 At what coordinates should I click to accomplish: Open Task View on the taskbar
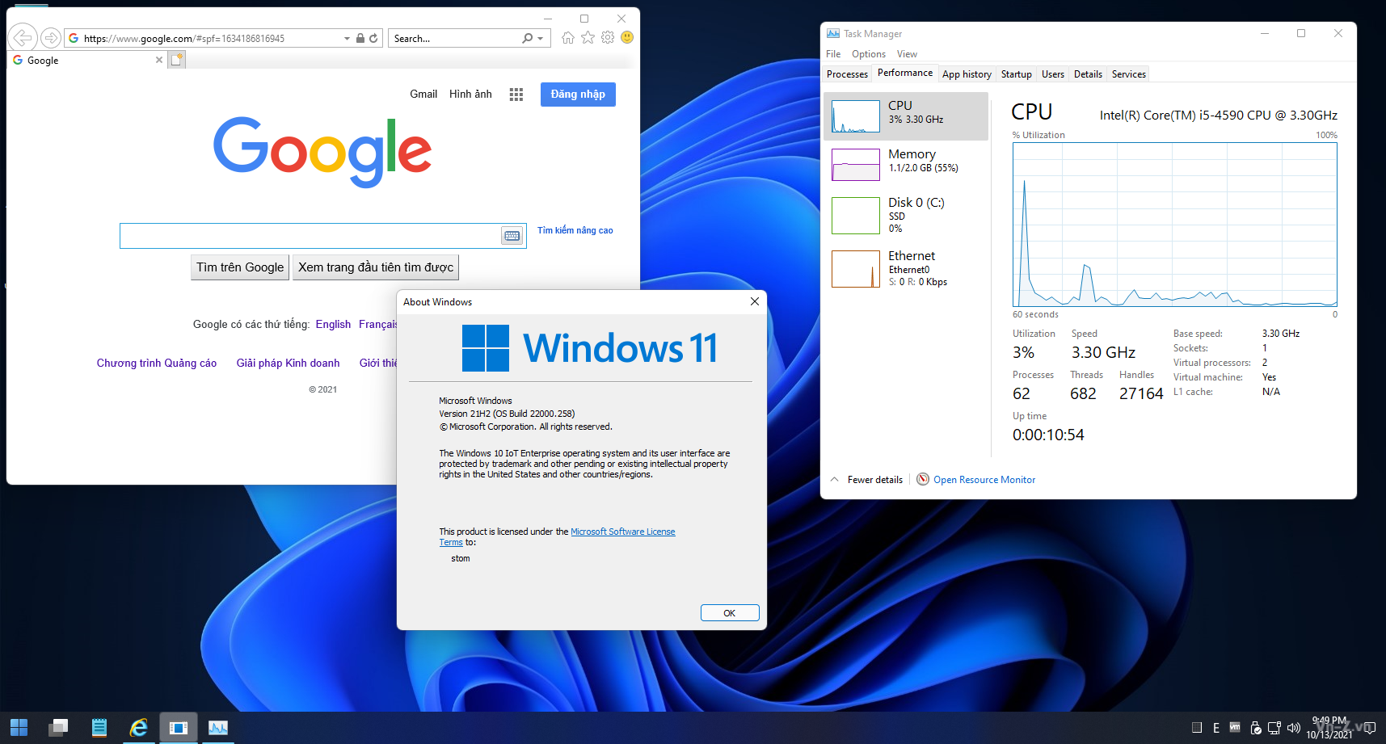click(x=58, y=728)
